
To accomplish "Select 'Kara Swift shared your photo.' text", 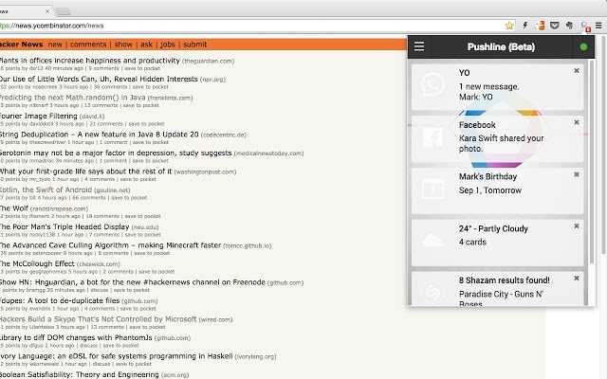I will pos(502,143).
